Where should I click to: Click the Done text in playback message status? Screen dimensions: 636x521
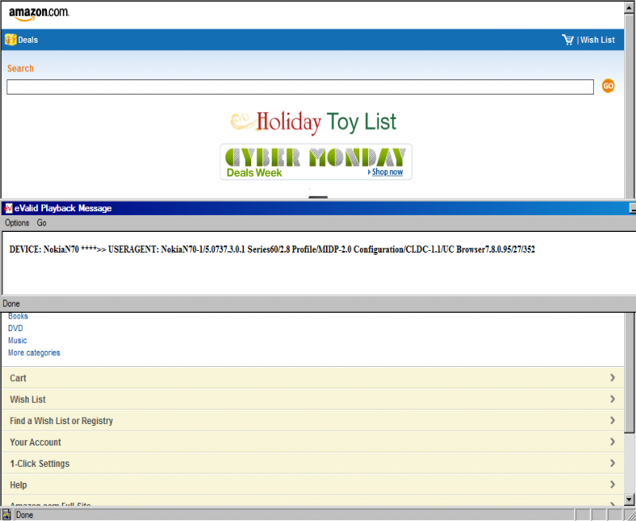coord(11,303)
